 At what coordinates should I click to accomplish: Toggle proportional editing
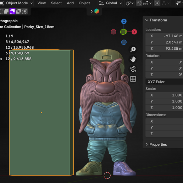[157, 3]
